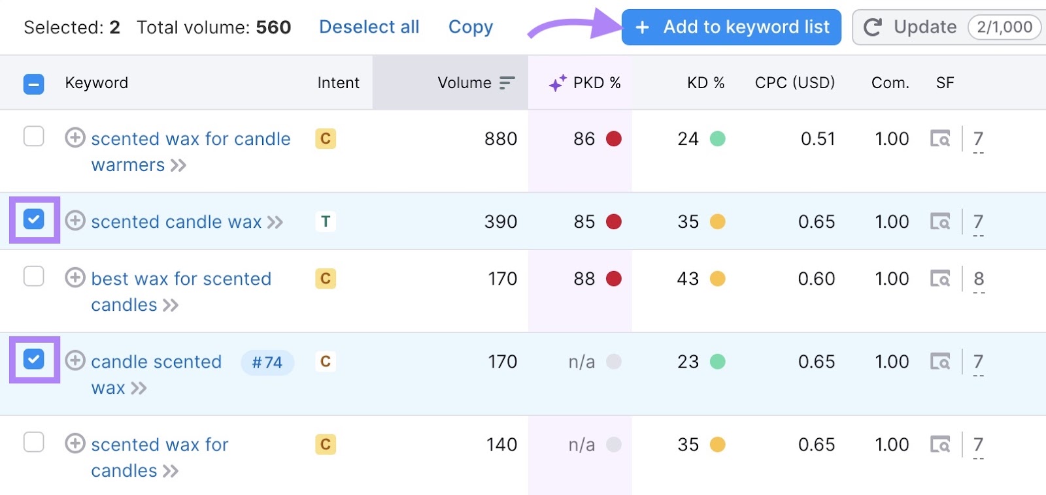Click SF count 8 for best wax for scented candles

[979, 279]
